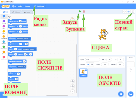Select the Вигляд block category

(4, 22)
